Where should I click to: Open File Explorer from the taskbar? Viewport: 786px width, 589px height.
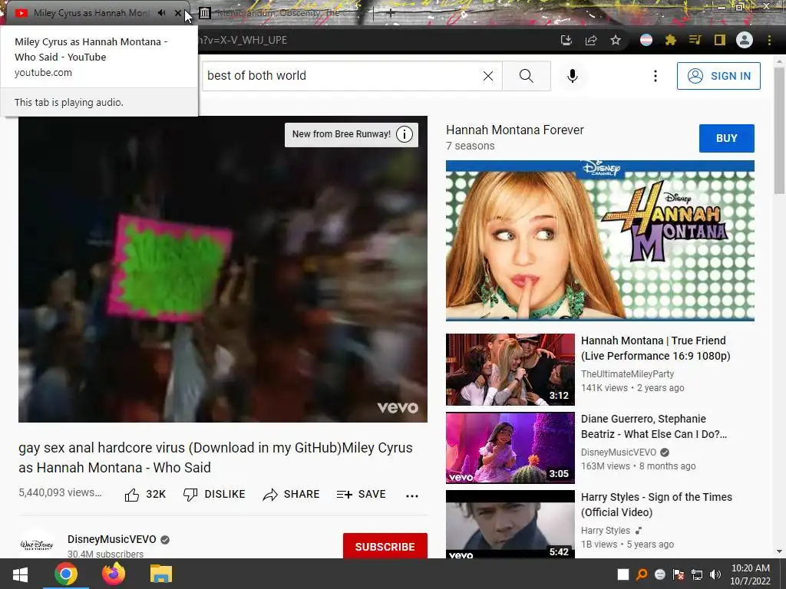click(x=161, y=574)
